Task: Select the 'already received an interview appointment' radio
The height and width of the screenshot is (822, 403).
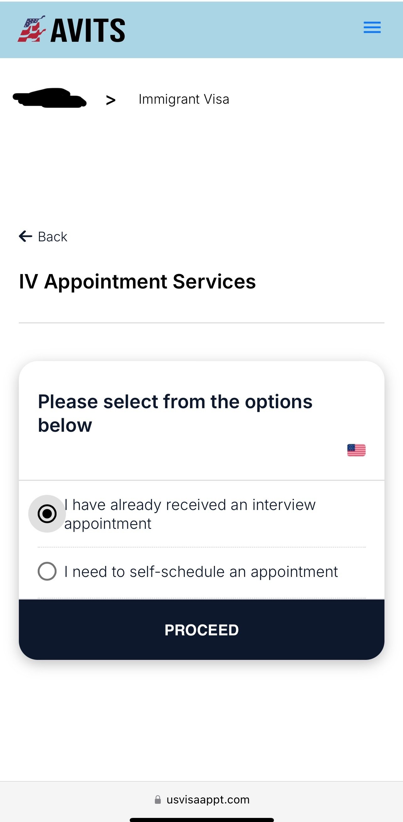Action: click(x=47, y=514)
